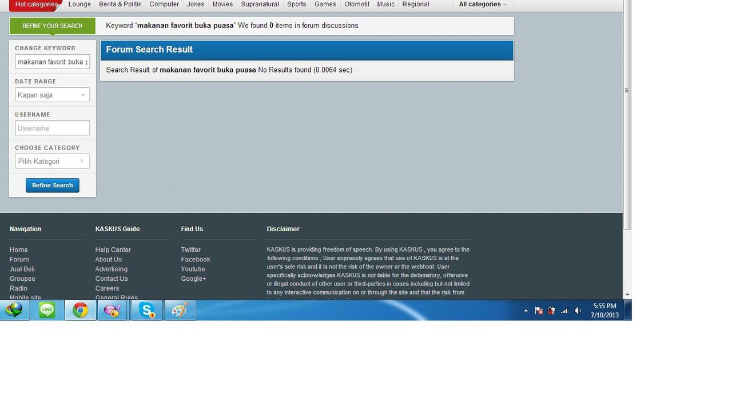The width and height of the screenshot is (732, 411).
Task: Open the Advertising footer link
Action: 111,269
